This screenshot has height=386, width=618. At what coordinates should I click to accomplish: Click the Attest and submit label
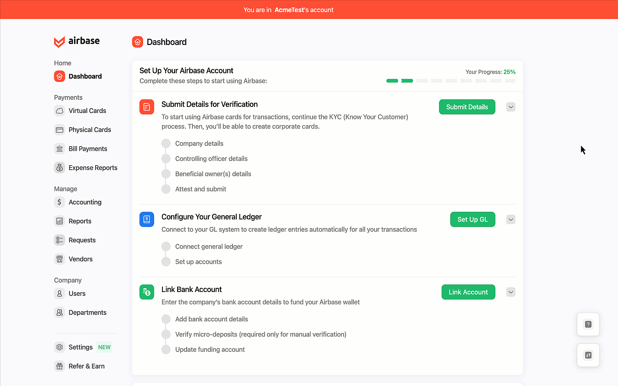pos(201,189)
